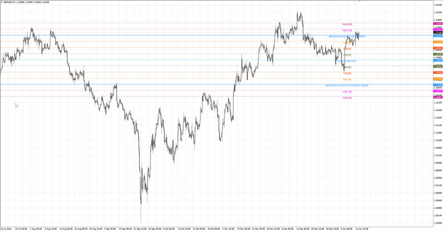The height and width of the screenshot is (231, 444).
Task: Click the blue 1.17188 price tag
Action: click(438, 85)
